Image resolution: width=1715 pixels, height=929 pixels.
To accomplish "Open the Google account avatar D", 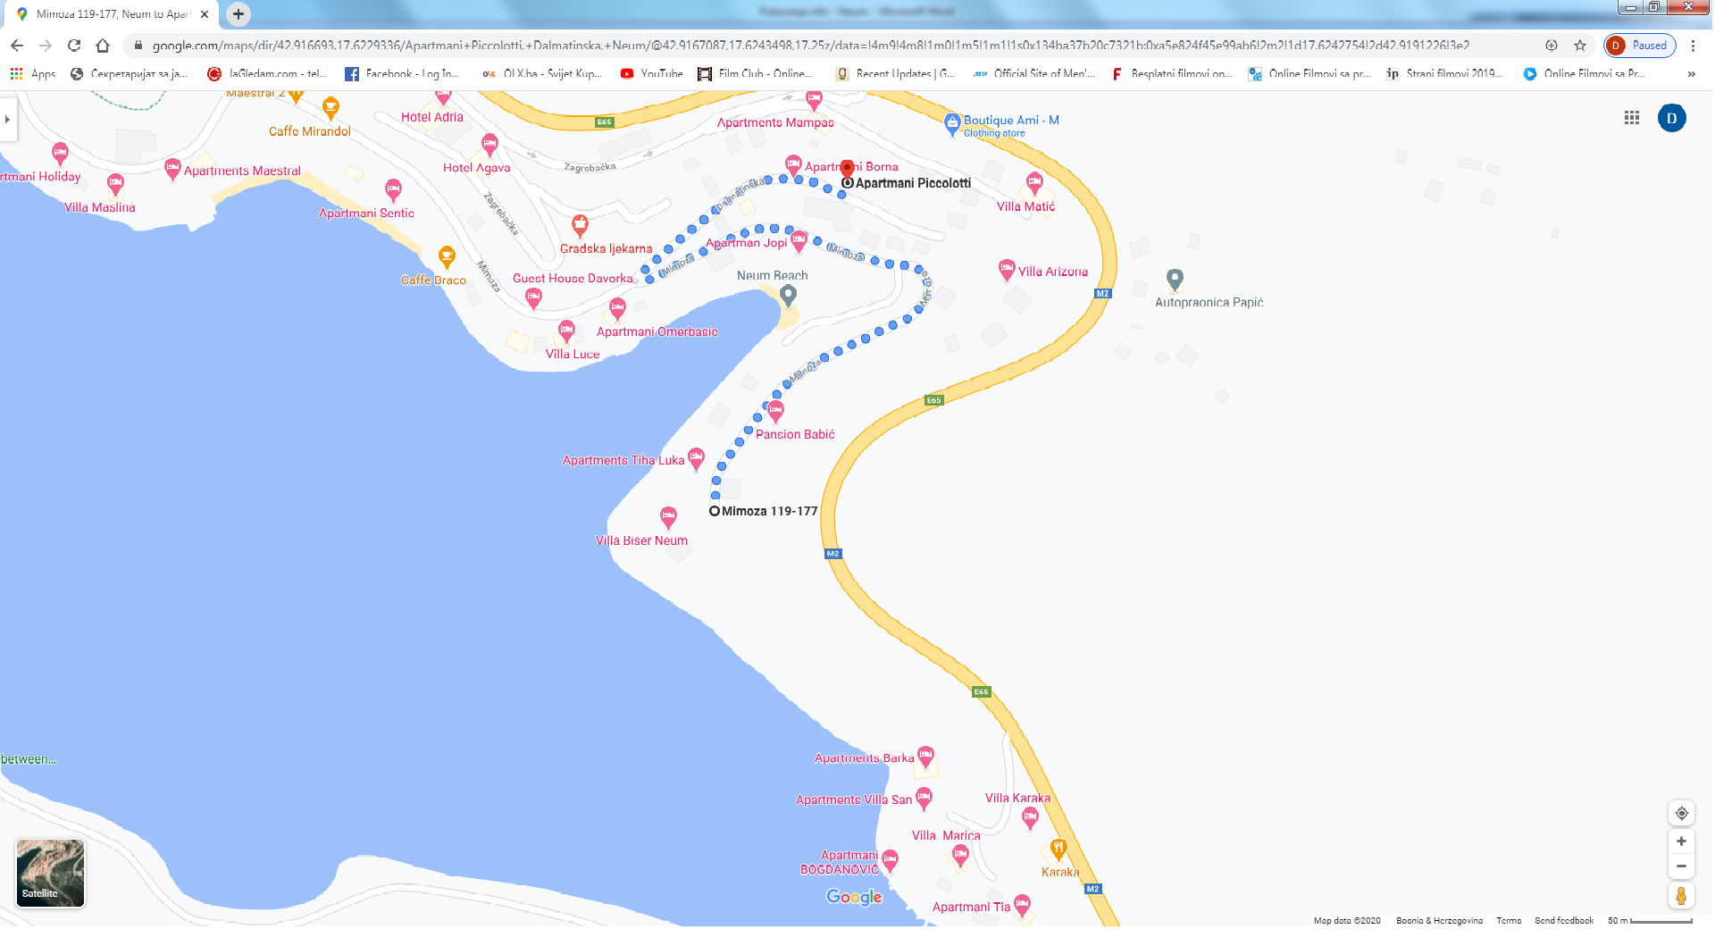I will [1672, 118].
